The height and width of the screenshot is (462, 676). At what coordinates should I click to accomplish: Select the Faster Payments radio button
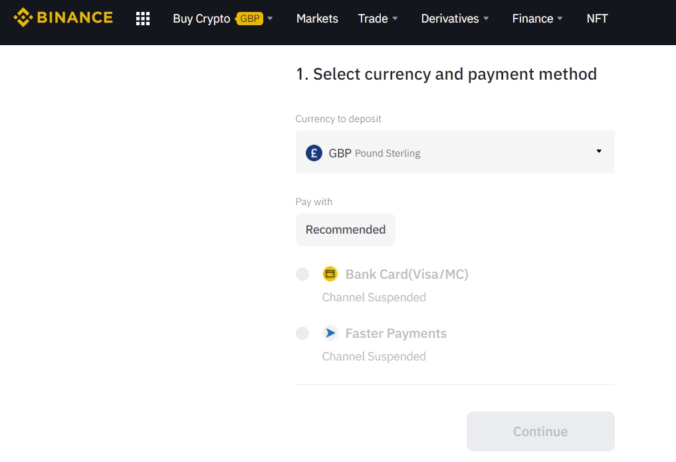point(302,333)
